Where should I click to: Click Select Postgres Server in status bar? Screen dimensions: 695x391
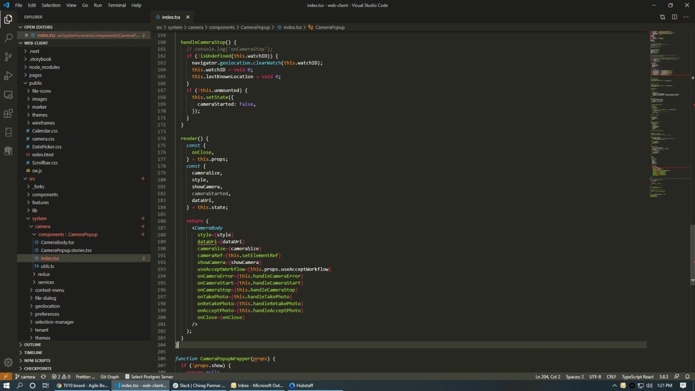(x=149, y=377)
